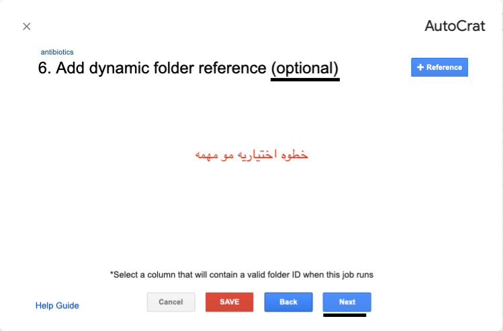Click the step number "6." in heading
Image resolution: width=503 pixels, height=331 pixels.
(45, 68)
